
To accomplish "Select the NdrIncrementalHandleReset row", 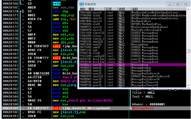I will point(133,27).
